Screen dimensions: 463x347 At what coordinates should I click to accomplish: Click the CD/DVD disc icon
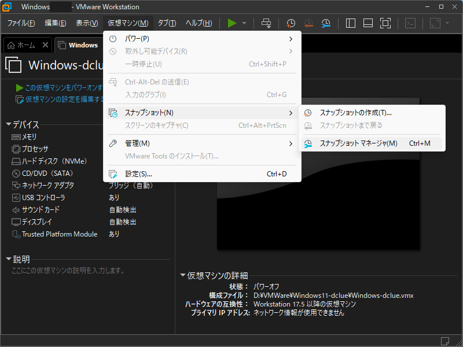16,173
